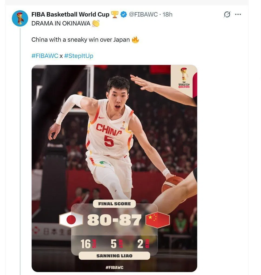Image resolution: width=261 pixels, height=275 pixels.
Task: Click the fire emoji after Japan
Action: [135, 40]
